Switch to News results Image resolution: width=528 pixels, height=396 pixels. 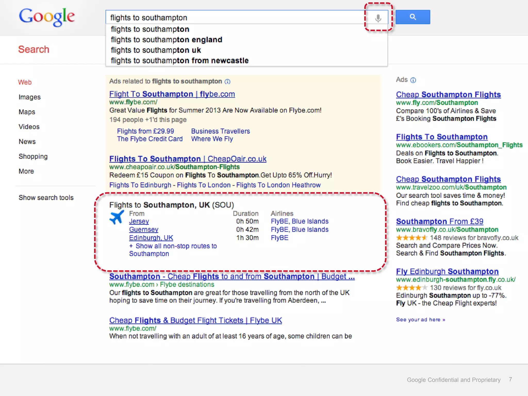[27, 142]
